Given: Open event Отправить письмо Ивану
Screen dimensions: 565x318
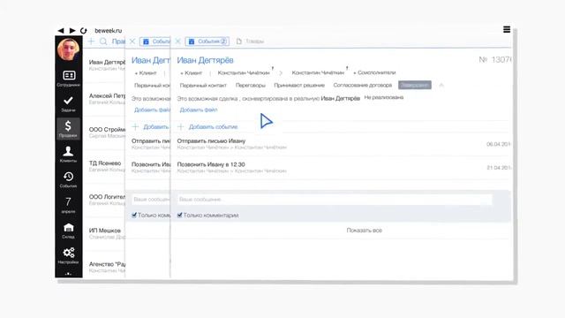Looking at the screenshot, I should 211,141.
